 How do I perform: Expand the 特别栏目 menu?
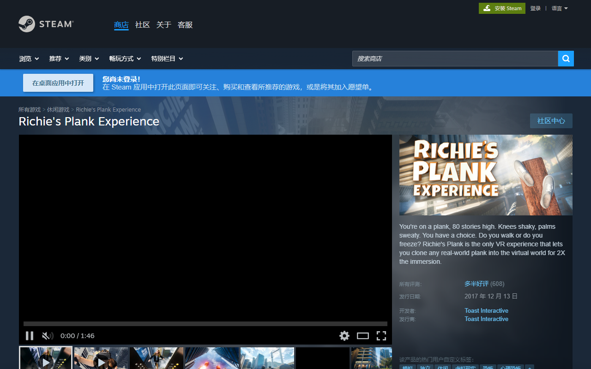coord(167,59)
